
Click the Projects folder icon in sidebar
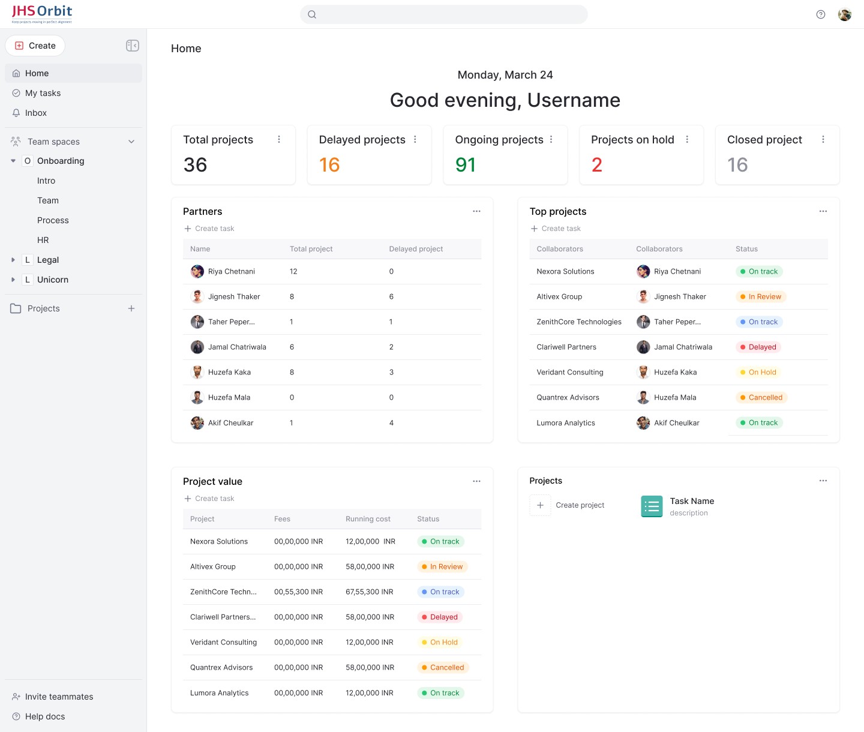click(x=16, y=308)
